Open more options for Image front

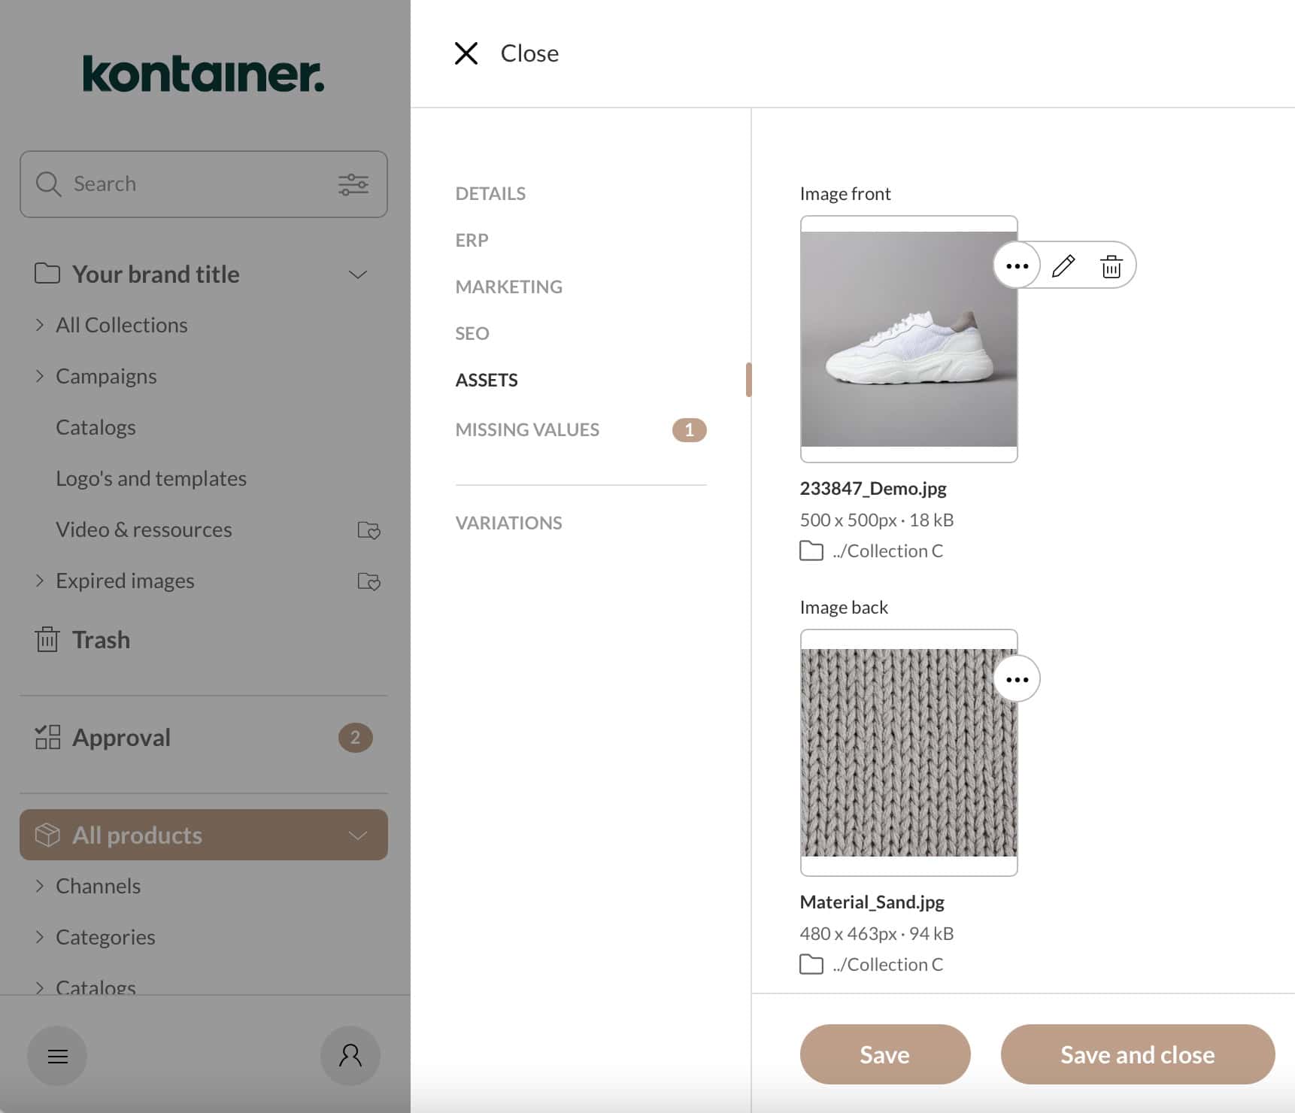pyautogui.click(x=1017, y=265)
